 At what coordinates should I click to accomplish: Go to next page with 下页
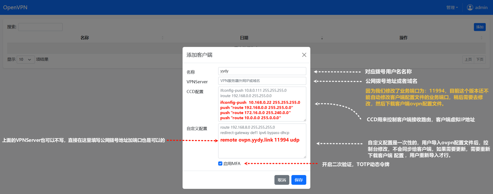[x=480, y=59]
